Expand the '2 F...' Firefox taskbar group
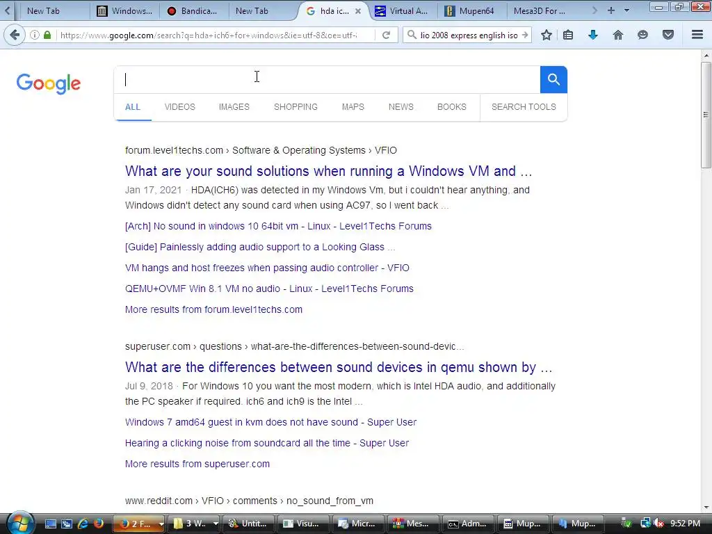The image size is (712, 534). (161, 524)
